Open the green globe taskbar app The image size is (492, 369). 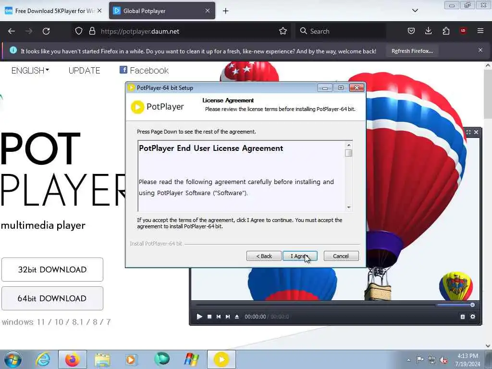pyautogui.click(x=162, y=359)
